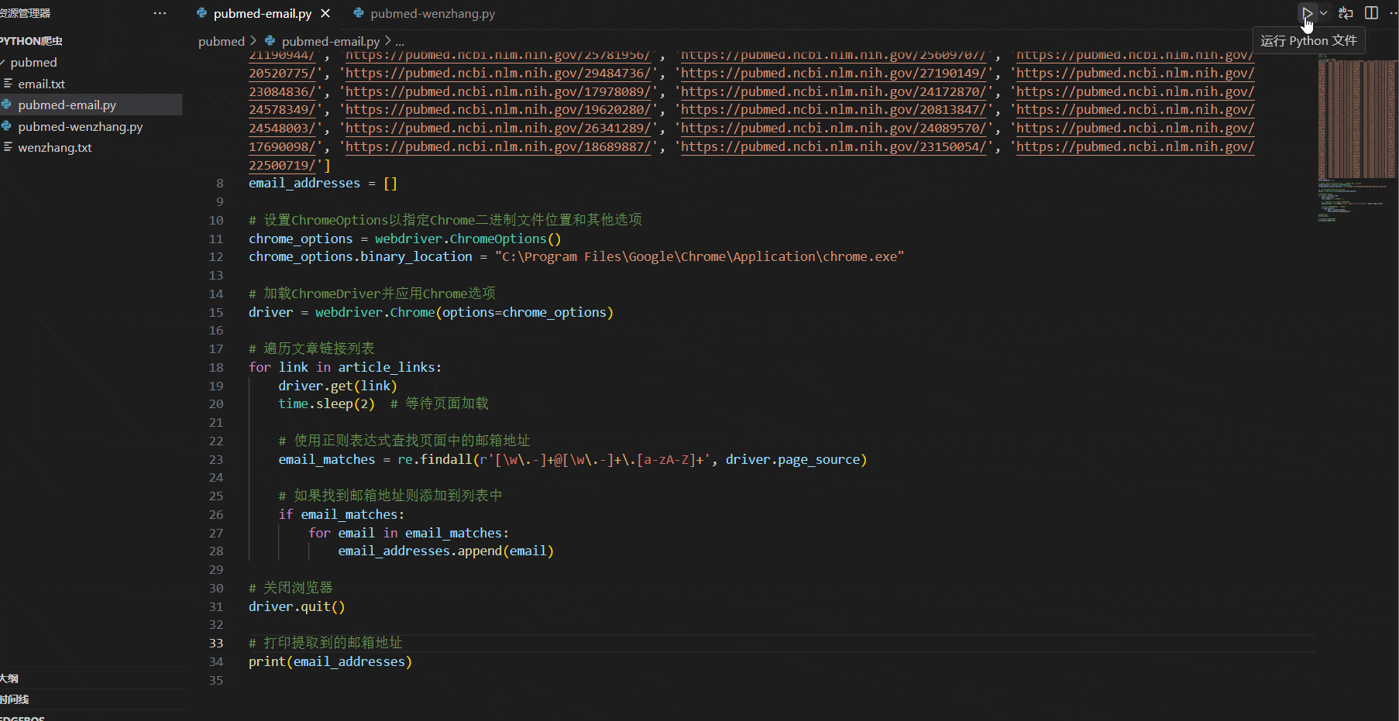Open wenzhang.txt from the file tree

pos(54,147)
